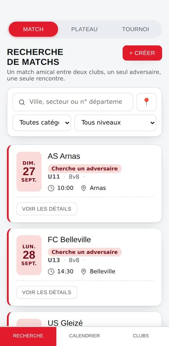Select the RECHERCHE bottom tab
The height and width of the screenshot is (346, 169).
click(28, 336)
